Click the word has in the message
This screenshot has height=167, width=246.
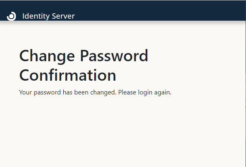[68, 92]
